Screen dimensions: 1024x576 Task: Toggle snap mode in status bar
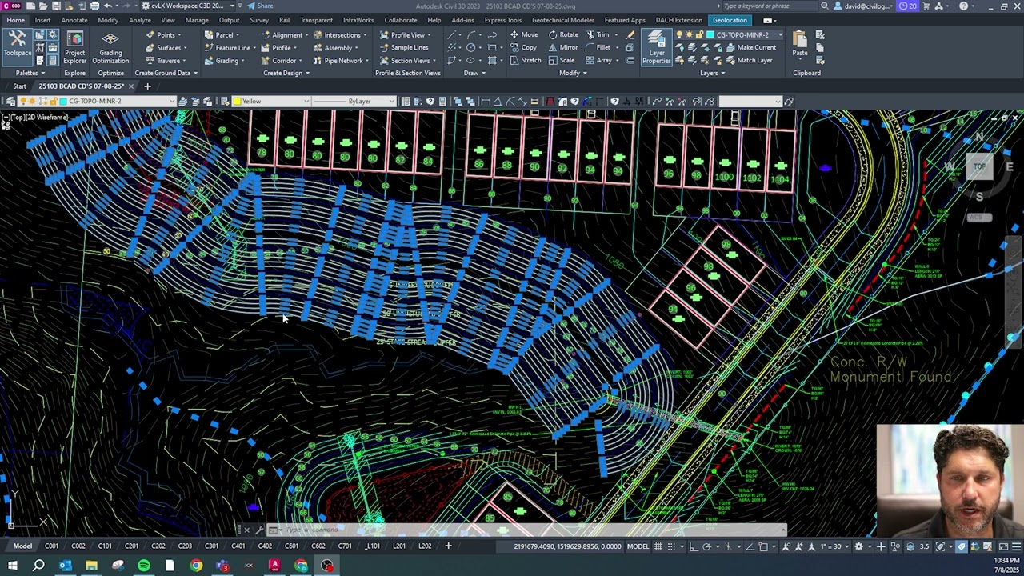pos(672,546)
